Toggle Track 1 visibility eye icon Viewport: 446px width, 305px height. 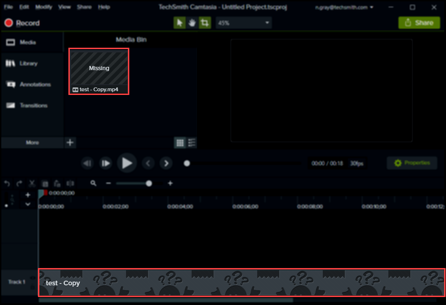(32, 278)
